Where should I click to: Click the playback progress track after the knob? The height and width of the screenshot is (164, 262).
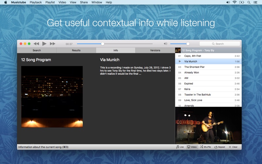click(x=128, y=44)
